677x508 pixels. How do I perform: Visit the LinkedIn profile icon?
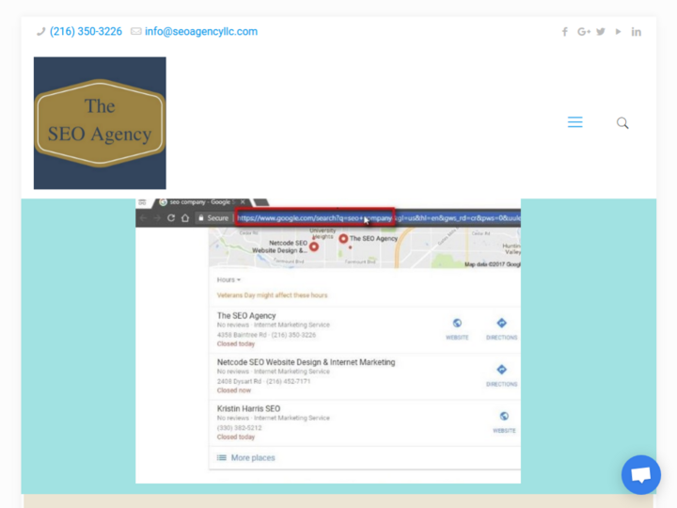(637, 32)
